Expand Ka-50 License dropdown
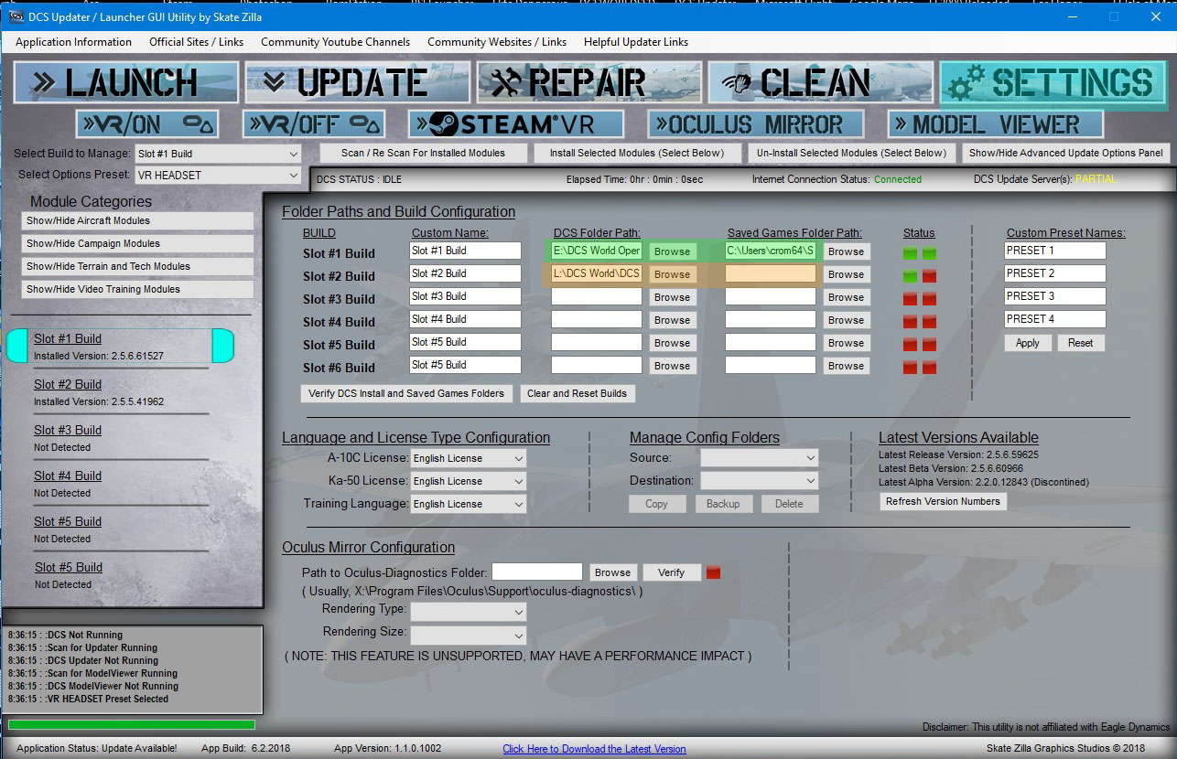 pyautogui.click(x=469, y=481)
